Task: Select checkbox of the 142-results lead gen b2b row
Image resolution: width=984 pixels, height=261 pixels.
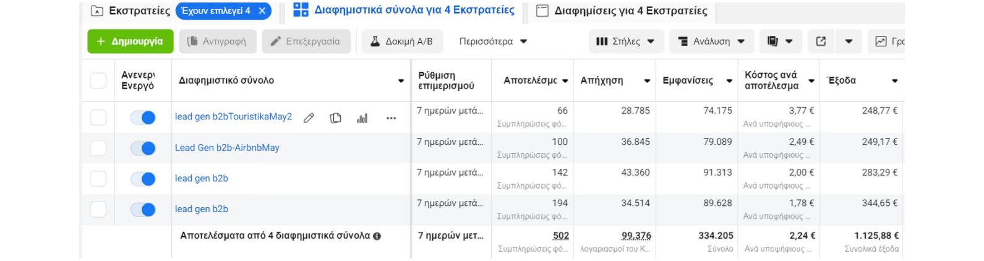Action: [x=98, y=179]
